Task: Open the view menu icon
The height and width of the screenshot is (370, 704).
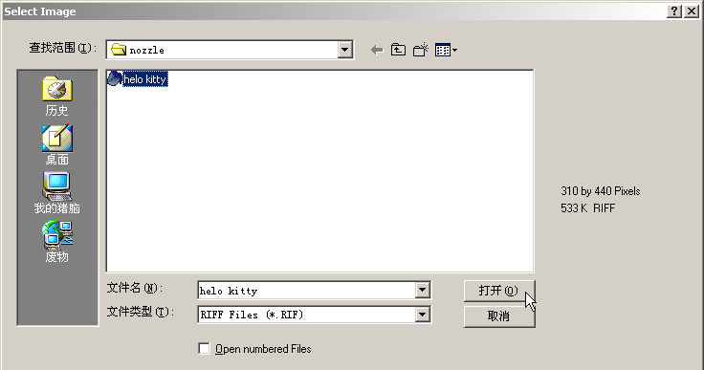Action: point(446,50)
